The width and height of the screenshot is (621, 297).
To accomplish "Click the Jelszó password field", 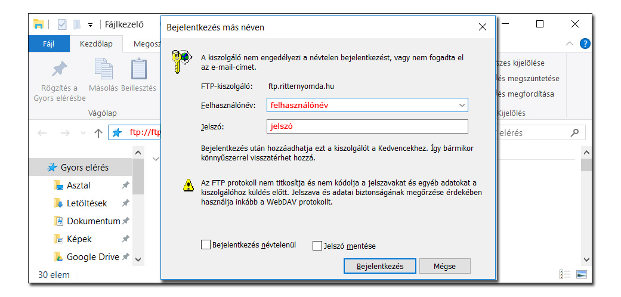I will pos(367,126).
